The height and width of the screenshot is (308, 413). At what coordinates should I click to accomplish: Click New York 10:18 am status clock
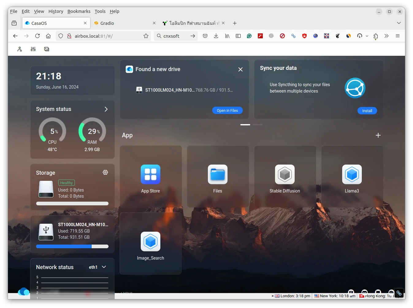pyautogui.click(x=335, y=296)
